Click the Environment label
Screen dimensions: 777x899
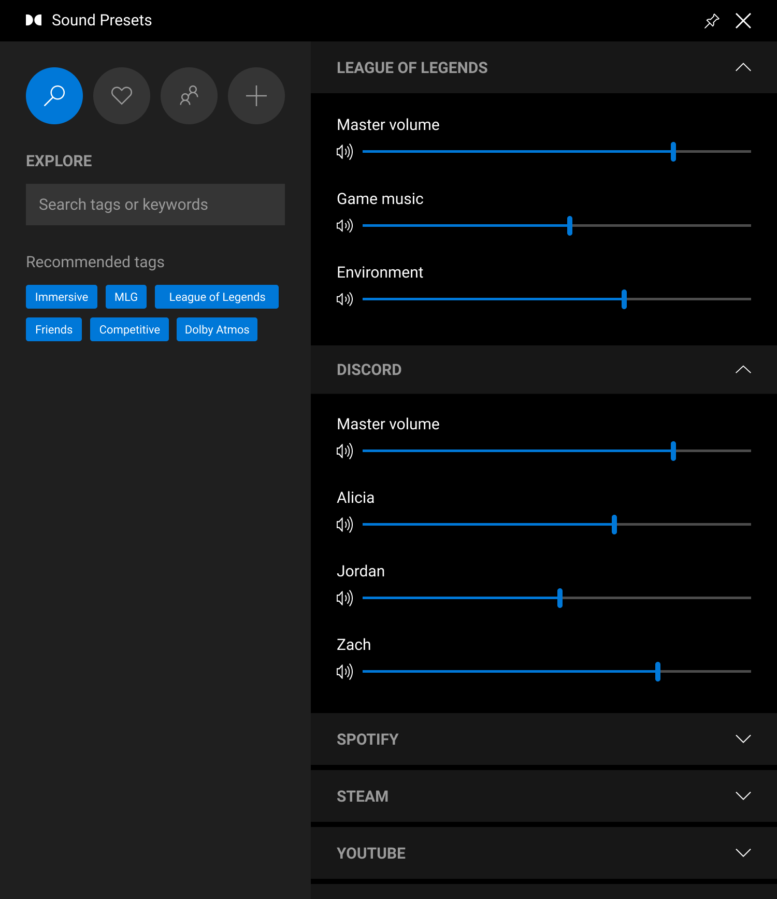point(380,272)
